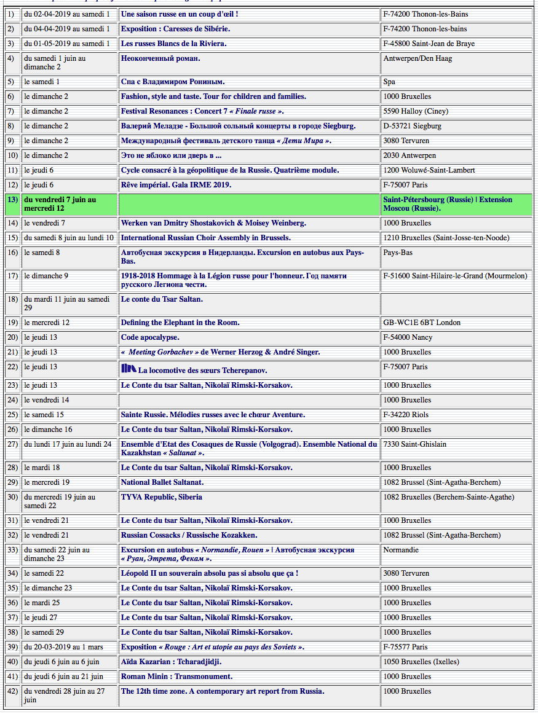Viewport: 538px width, 714px height.
Task: Click location 'Normandie' in row 33
Action: (x=401, y=550)
